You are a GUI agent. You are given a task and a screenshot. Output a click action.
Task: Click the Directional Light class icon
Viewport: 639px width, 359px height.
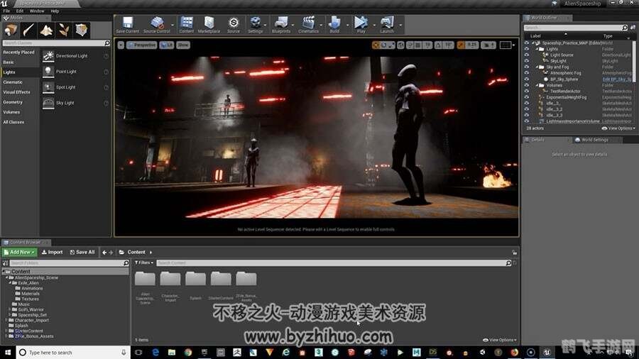48,56
